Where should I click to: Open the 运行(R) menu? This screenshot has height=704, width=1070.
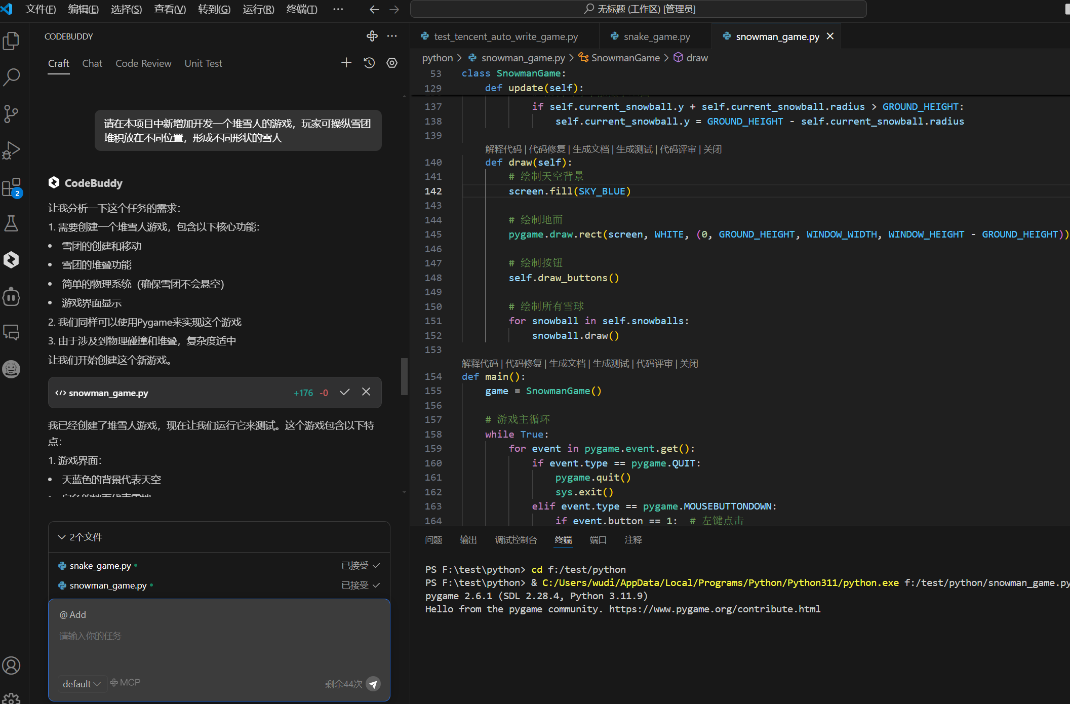(x=258, y=9)
